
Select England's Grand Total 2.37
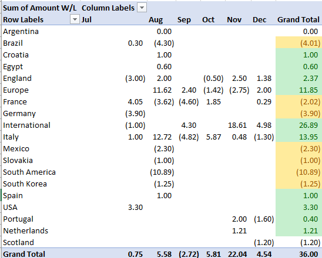click(x=310, y=79)
